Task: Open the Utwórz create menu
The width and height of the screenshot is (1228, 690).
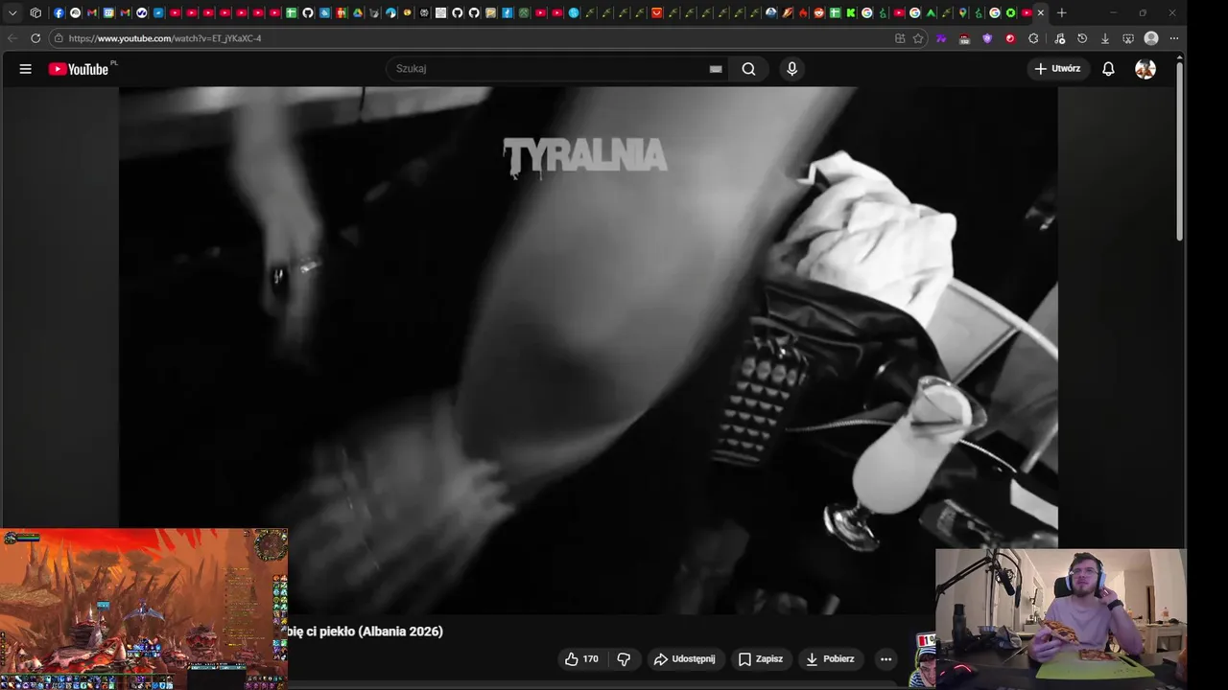Action: click(x=1058, y=69)
